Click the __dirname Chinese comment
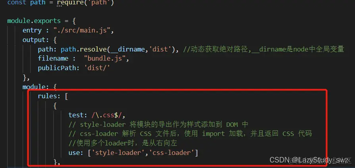 point(264,49)
